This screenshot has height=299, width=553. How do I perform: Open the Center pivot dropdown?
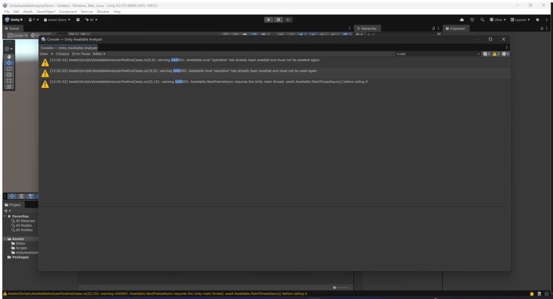click(x=18, y=35)
